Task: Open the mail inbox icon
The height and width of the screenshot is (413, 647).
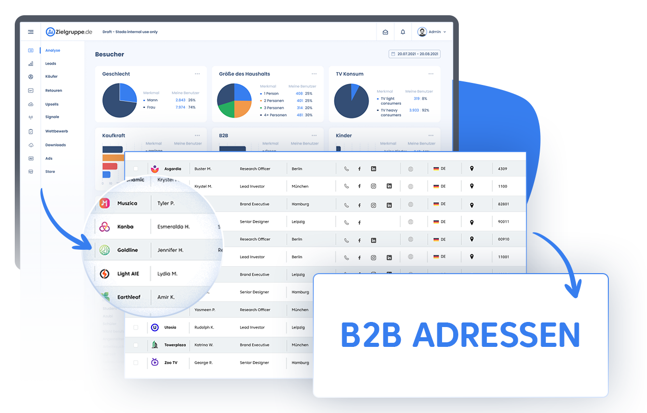Action: 386,32
